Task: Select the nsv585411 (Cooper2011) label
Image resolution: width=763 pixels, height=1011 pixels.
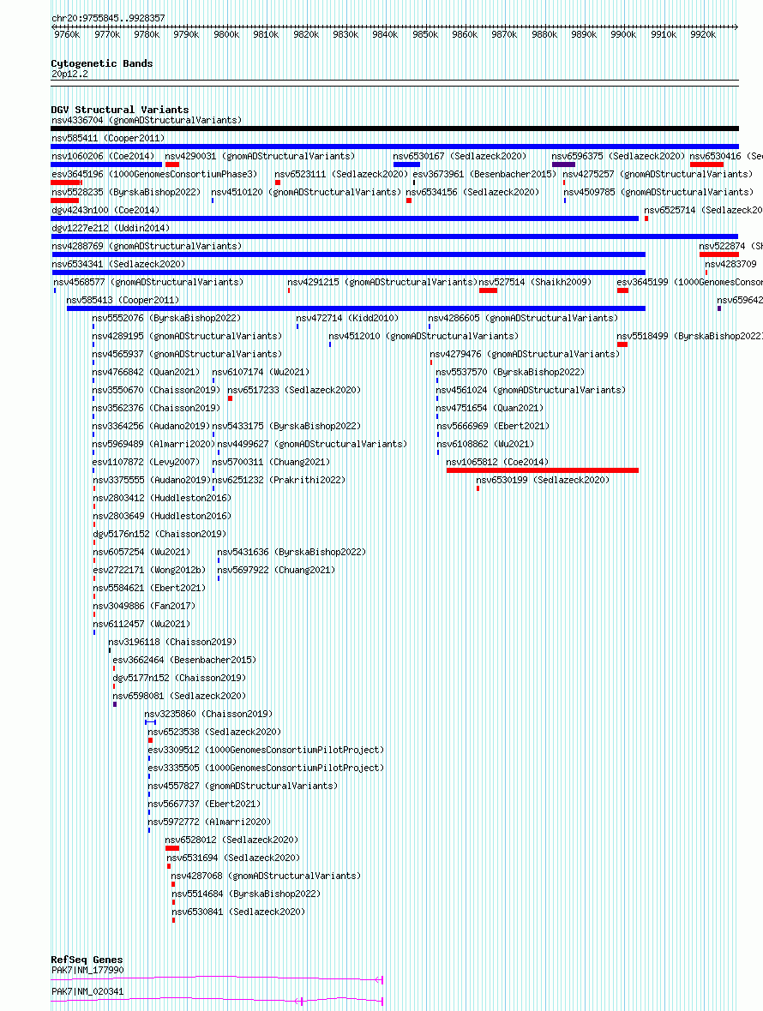Action: click(108, 138)
